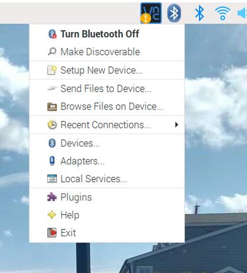Open the Devices… entry
This screenshot has height=273, width=247.
pos(107,143)
